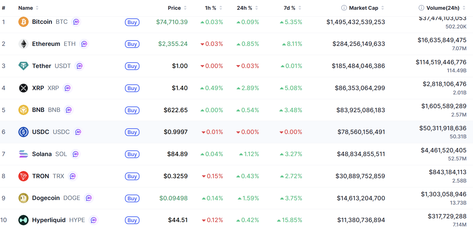This screenshot has width=473, height=231.
Task: Click the Hyperliquid logo icon
Action: tap(23, 220)
